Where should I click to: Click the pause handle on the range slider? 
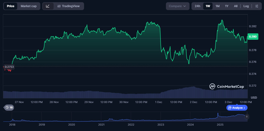[x=247, y=117]
